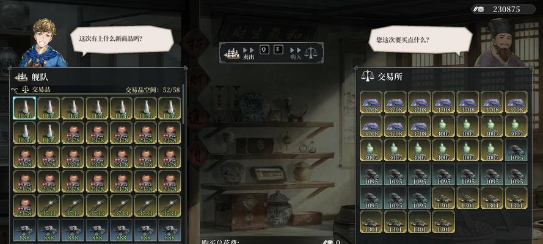Select the first 888 ore item in fleet

coord(24,230)
